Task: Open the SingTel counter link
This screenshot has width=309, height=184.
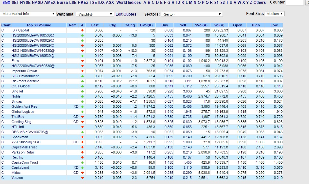Action: (17, 91)
